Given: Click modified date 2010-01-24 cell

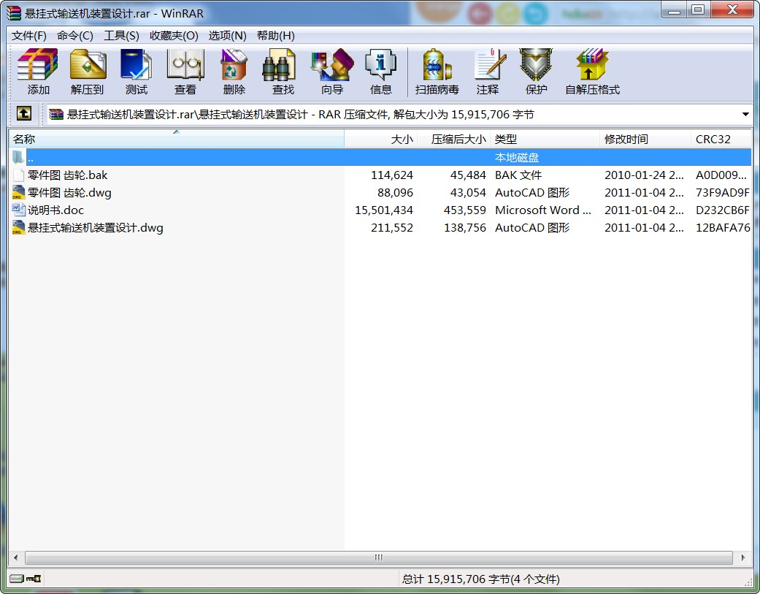Looking at the screenshot, I should [644, 175].
